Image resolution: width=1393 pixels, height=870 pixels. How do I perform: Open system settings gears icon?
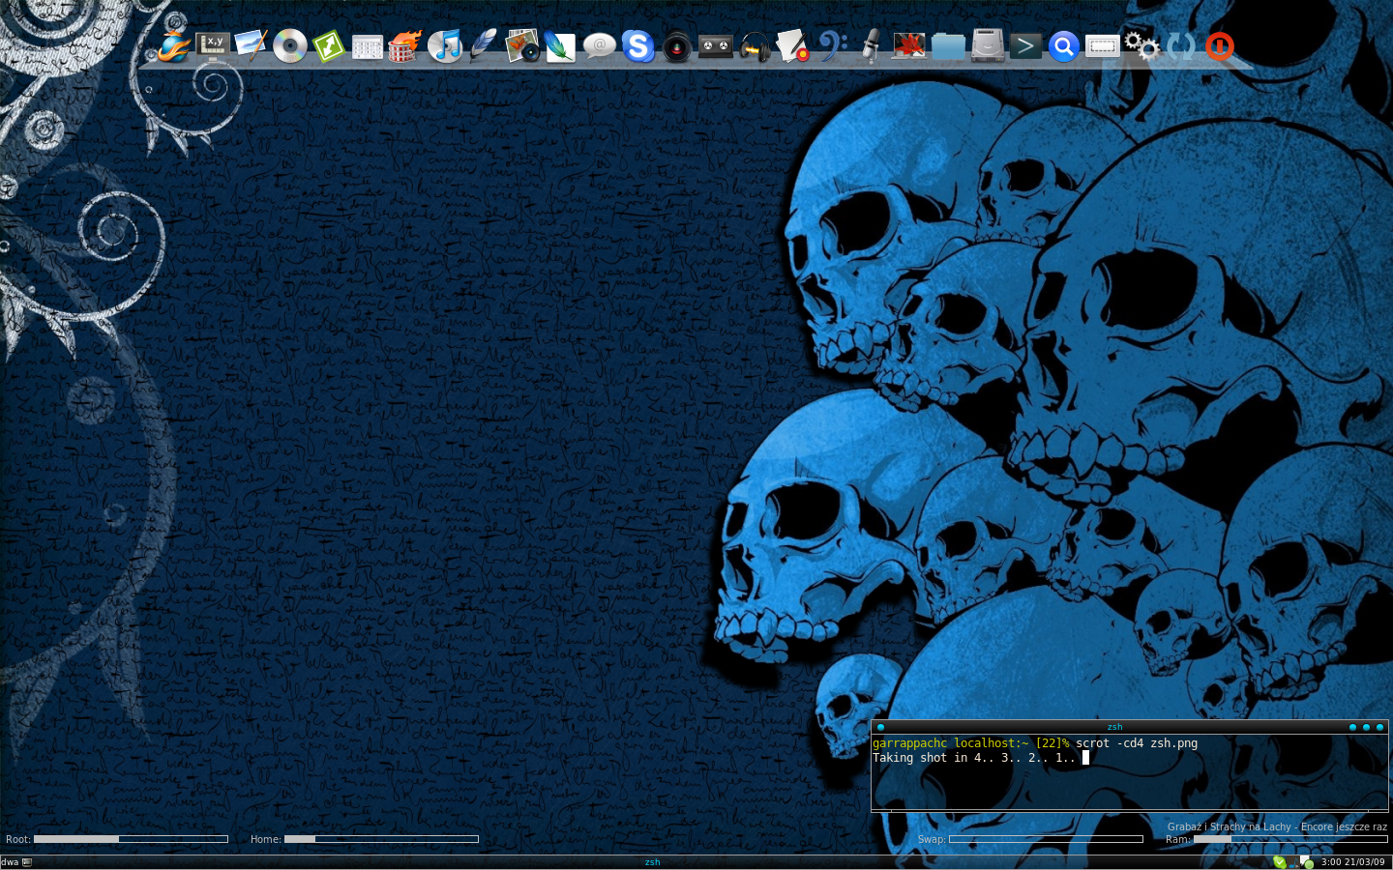(1141, 45)
